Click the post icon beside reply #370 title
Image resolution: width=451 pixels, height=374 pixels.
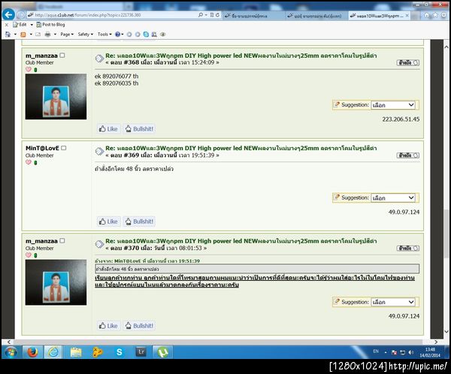pyautogui.click(x=99, y=244)
